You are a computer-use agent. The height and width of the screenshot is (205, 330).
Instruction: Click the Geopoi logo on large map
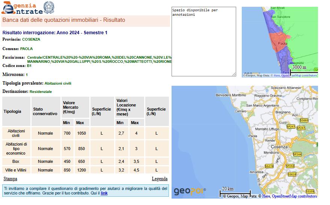point(190,191)
